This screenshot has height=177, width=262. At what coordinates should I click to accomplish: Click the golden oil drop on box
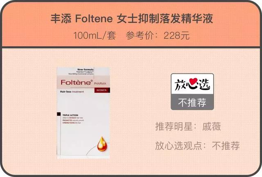(102, 144)
